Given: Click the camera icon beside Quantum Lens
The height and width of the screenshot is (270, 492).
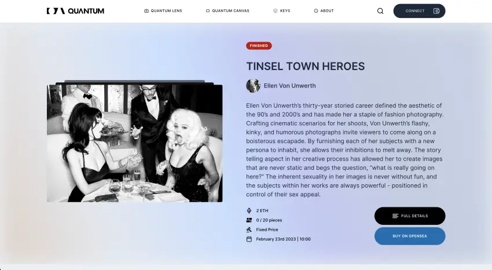Looking at the screenshot, I should pyautogui.click(x=146, y=10).
